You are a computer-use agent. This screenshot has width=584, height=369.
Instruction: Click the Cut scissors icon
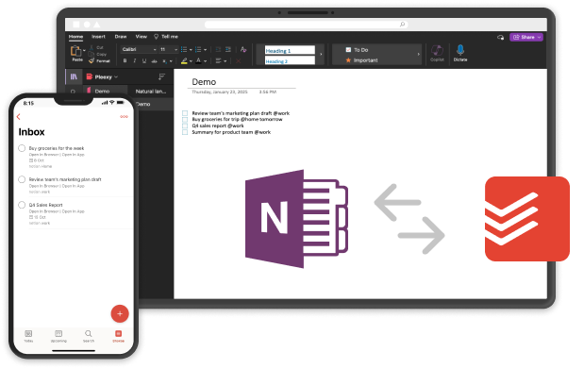click(92, 48)
